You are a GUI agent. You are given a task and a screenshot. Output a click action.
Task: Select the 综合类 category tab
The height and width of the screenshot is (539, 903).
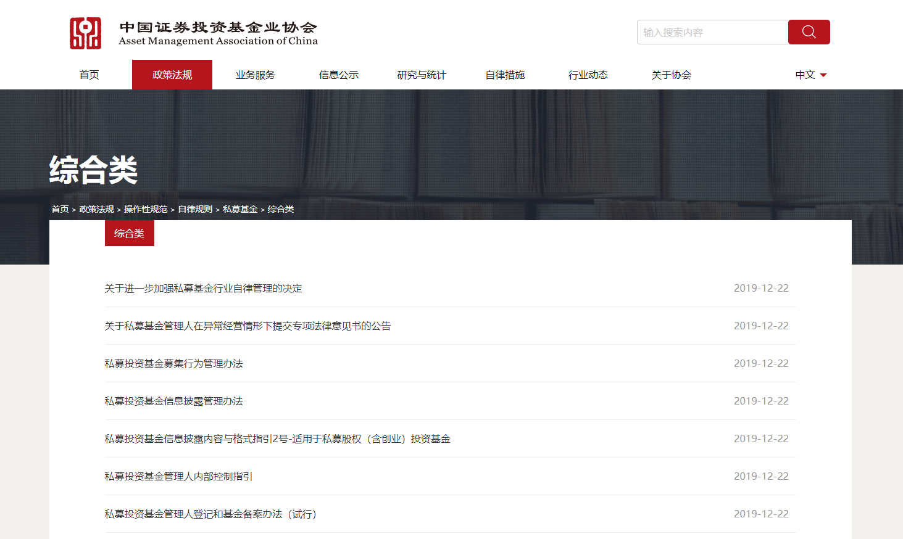129,233
